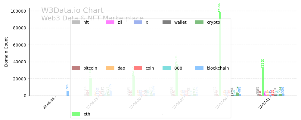Click the W3Data.io Chart title text
The image size is (301, 120).
(72, 11)
